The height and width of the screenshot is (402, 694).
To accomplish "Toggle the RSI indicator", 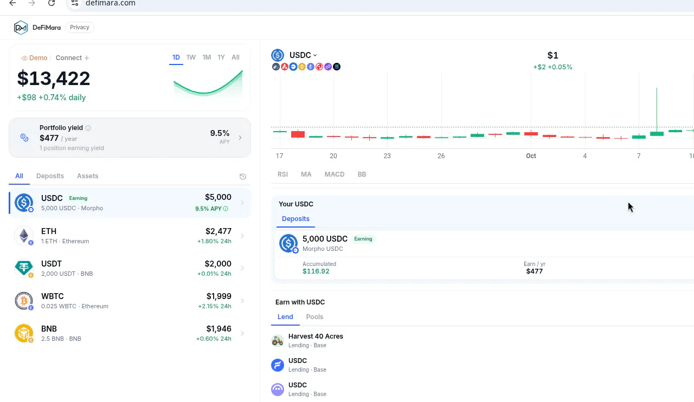I will pos(282,174).
